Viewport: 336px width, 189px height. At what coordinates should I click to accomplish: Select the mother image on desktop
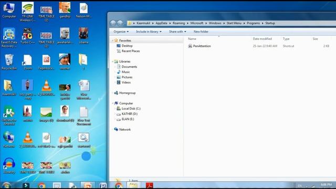pos(65,62)
